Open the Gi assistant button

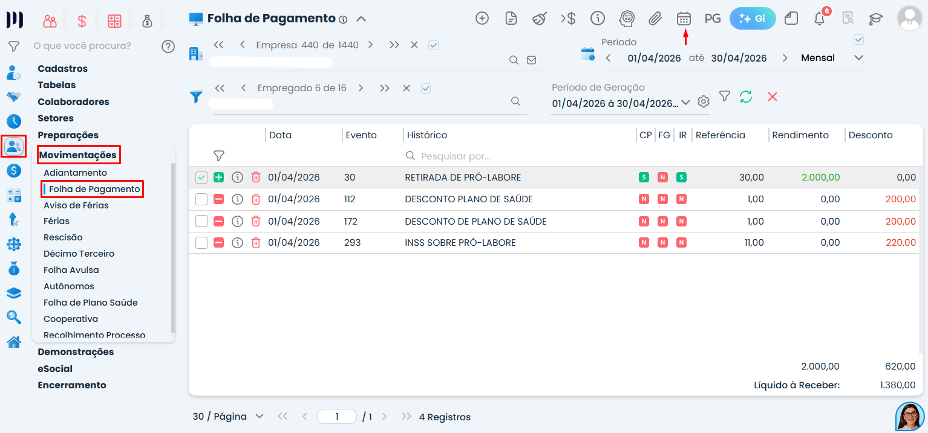click(753, 18)
